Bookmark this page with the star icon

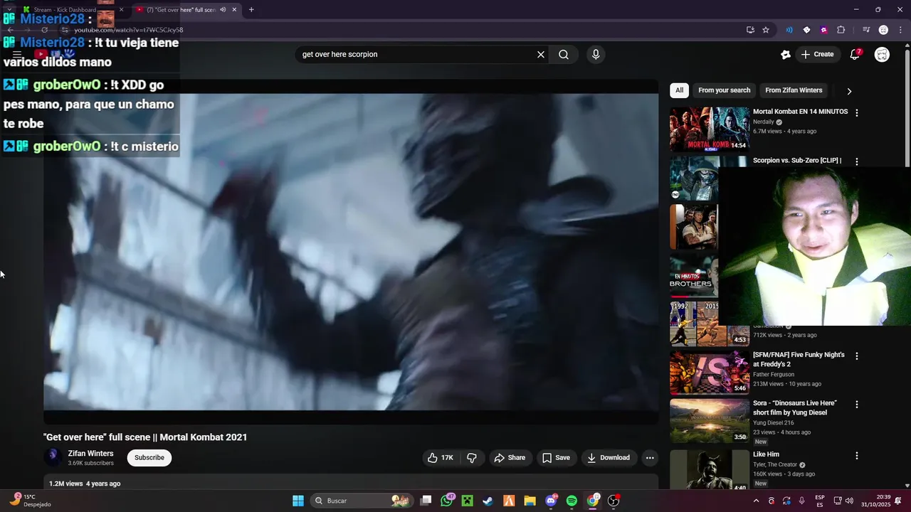coord(766,30)
